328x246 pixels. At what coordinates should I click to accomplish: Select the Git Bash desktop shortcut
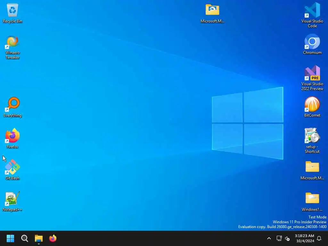[12, 170]
